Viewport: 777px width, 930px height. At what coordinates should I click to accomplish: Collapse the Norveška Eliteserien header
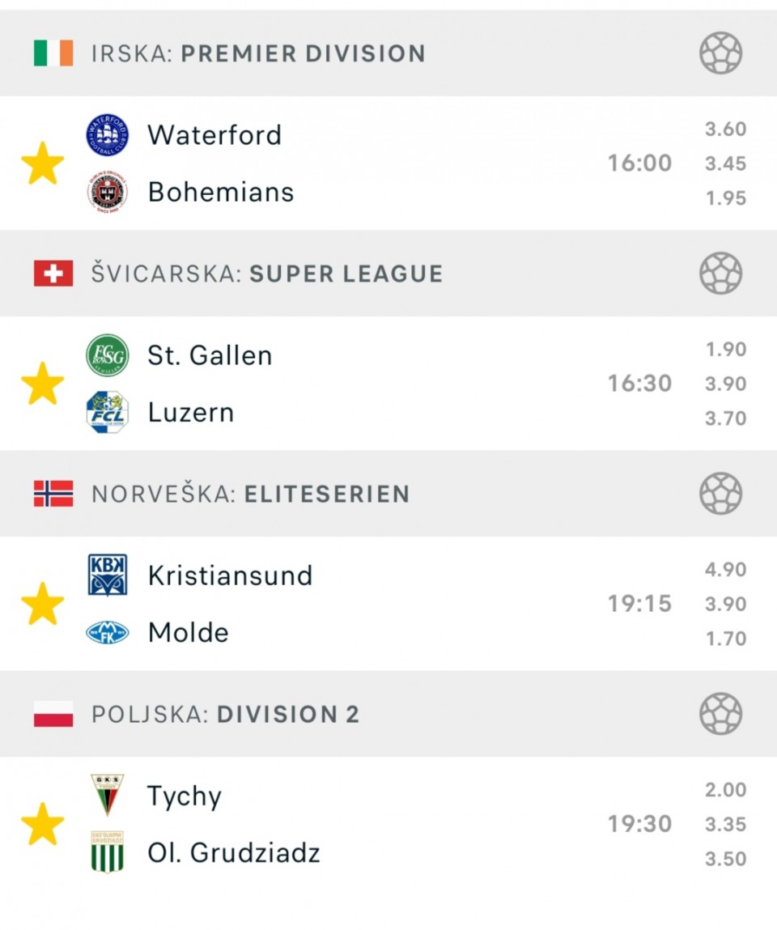click(388, 494)
